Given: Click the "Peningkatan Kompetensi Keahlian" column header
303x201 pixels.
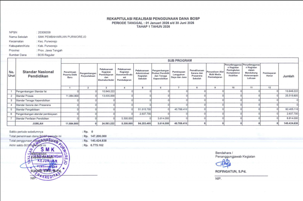Looking at the screenshot, I should (233, 70).
